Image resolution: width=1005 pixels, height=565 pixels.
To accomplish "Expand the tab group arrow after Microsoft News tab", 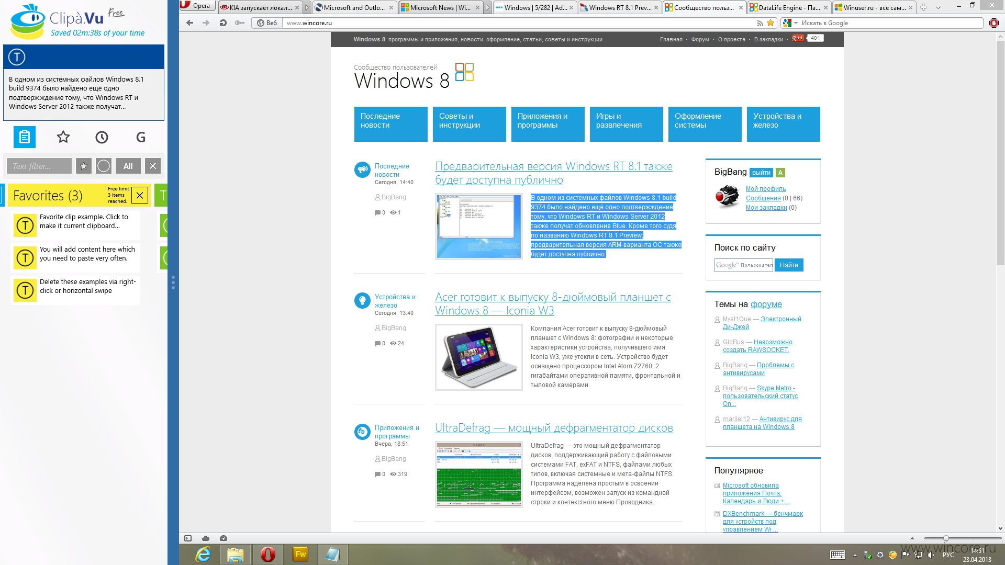I will click(x=487, y=7).
